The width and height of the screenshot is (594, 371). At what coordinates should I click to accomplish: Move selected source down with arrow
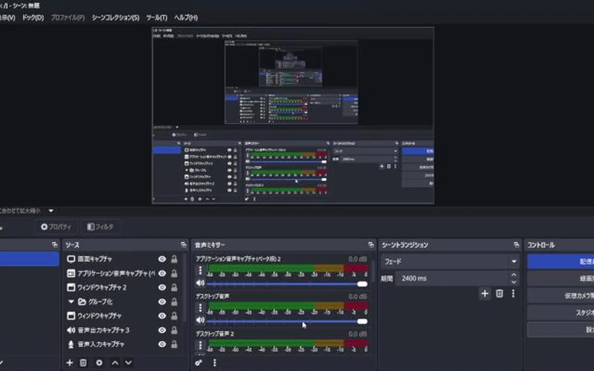click(x=128, y=363)
